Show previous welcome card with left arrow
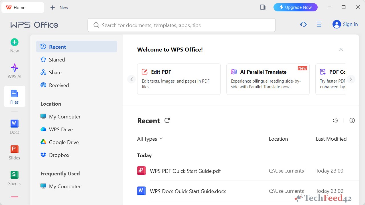Screen dimensions: 365x205 (131, 79)
